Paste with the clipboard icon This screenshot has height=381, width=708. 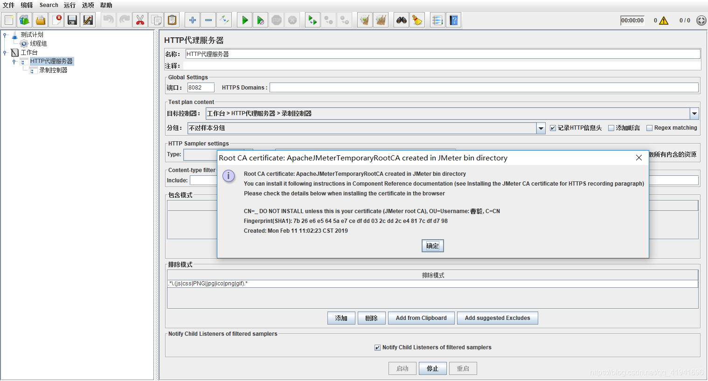pos(172,20)
